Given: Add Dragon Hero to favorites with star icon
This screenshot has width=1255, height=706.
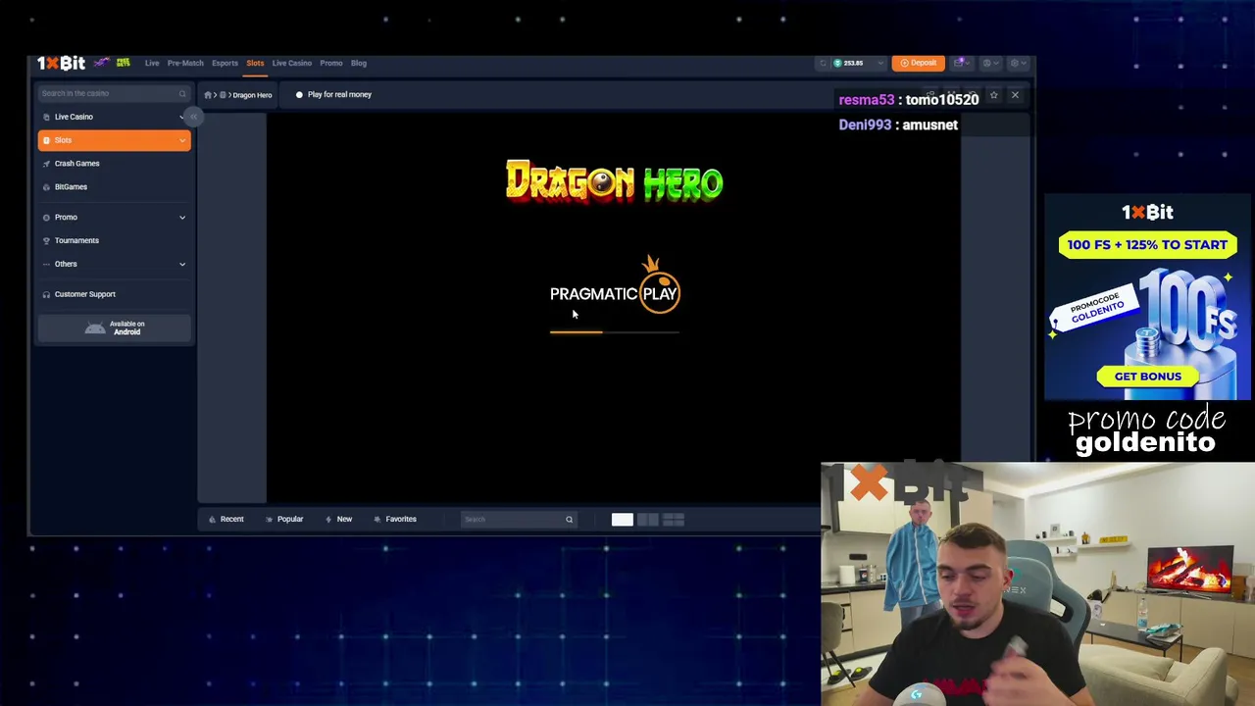Looking at the screenshot, I should [x=993, y=95].
